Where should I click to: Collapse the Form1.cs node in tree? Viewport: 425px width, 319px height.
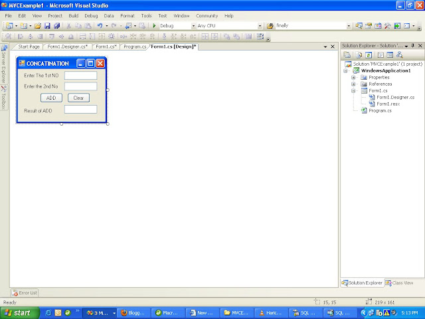pos(353,91)
